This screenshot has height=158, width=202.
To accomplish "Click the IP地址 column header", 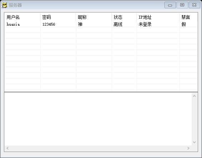I will coord(158,17).
